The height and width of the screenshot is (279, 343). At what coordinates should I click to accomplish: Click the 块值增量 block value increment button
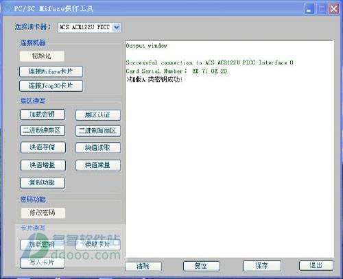(x=43, y=165)
